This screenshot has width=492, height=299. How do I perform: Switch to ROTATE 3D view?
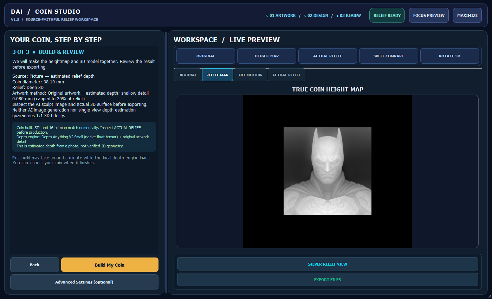coord(449,56)
